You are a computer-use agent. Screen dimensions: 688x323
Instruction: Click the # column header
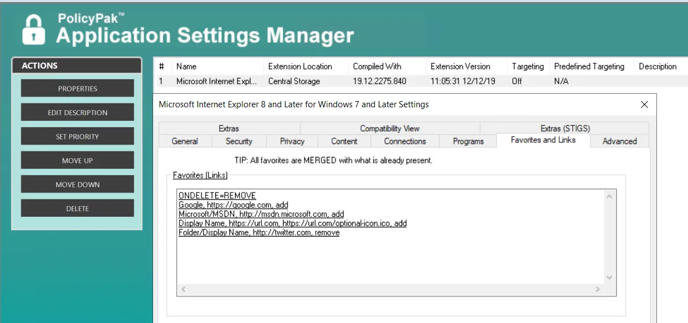[x=162, y=67]
